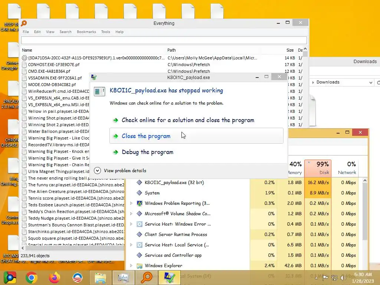Expand the Windows Explorer process group
The width and height of the screenshot is (380, 285).
[131, 266]
